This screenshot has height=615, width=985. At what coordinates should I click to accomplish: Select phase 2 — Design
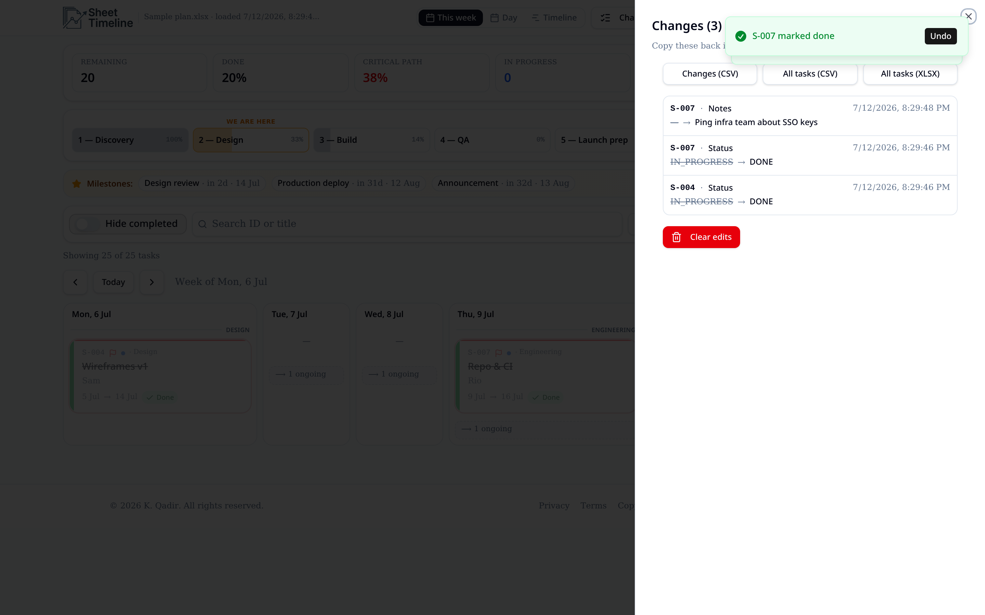[x=251, y=140]
